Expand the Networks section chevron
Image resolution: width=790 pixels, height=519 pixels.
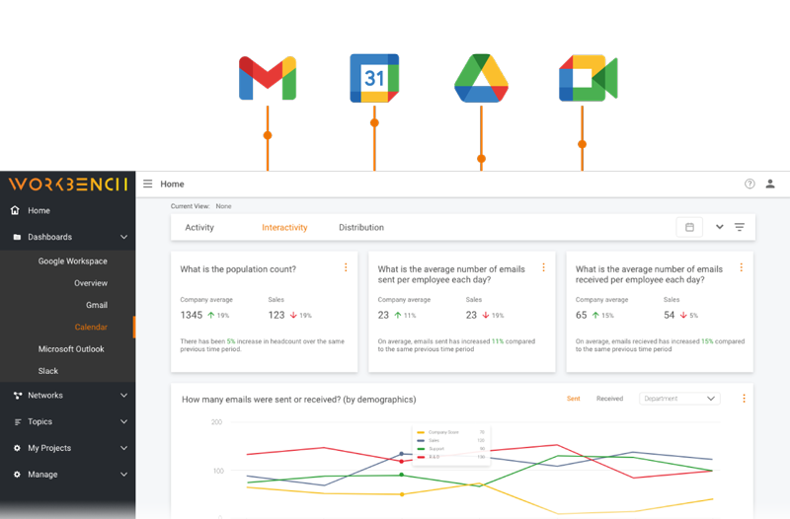[x=124, y=396]
